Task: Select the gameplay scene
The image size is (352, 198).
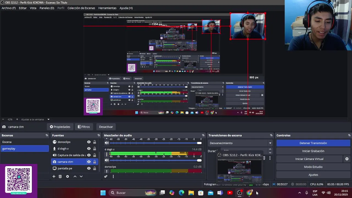Action: point(24,148)
